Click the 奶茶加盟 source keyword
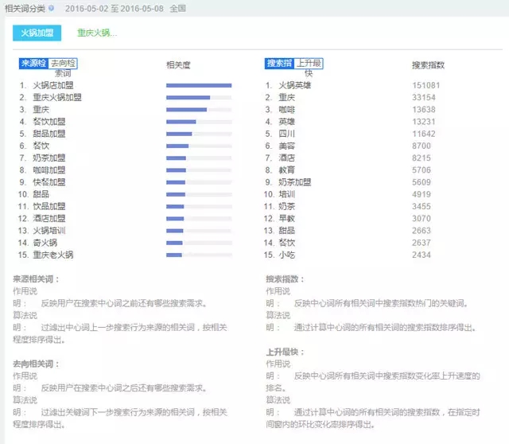Screen dimensions: 509x444 [49, 158]
